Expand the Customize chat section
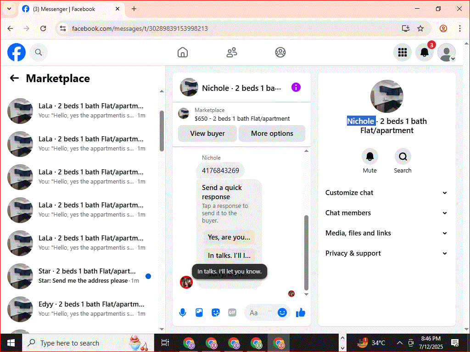This screenshot has width=470, height=352. pyautogui.click(x=386, y=193)
